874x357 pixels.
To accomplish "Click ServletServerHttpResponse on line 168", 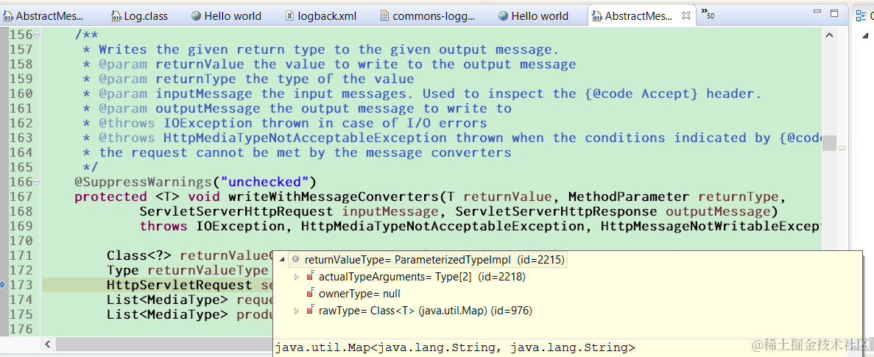I will [556, 212].
